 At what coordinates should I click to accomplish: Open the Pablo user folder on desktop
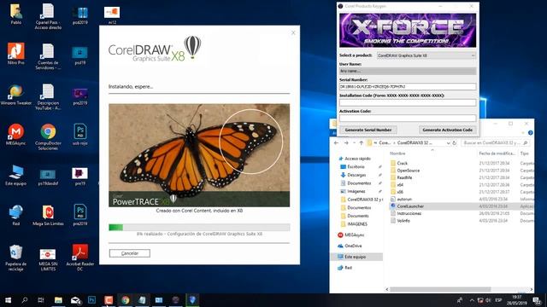[16, 14]
